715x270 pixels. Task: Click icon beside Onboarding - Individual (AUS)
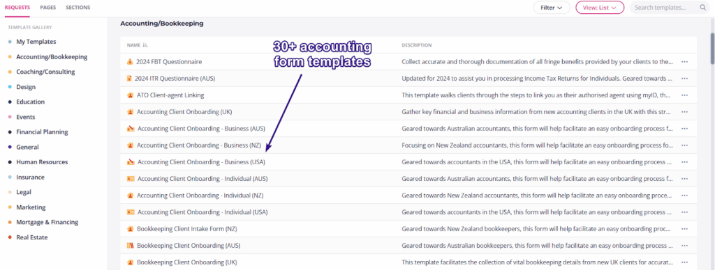130,179
